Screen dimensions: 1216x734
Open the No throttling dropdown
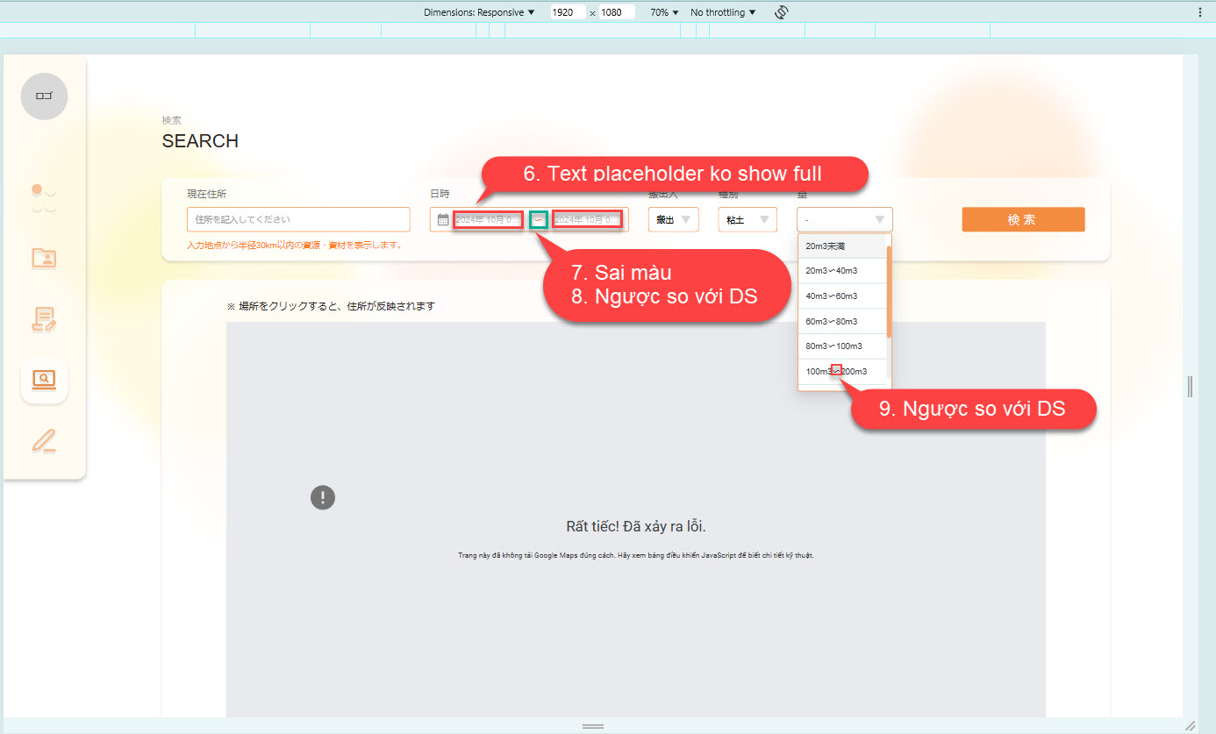(723, 12)
